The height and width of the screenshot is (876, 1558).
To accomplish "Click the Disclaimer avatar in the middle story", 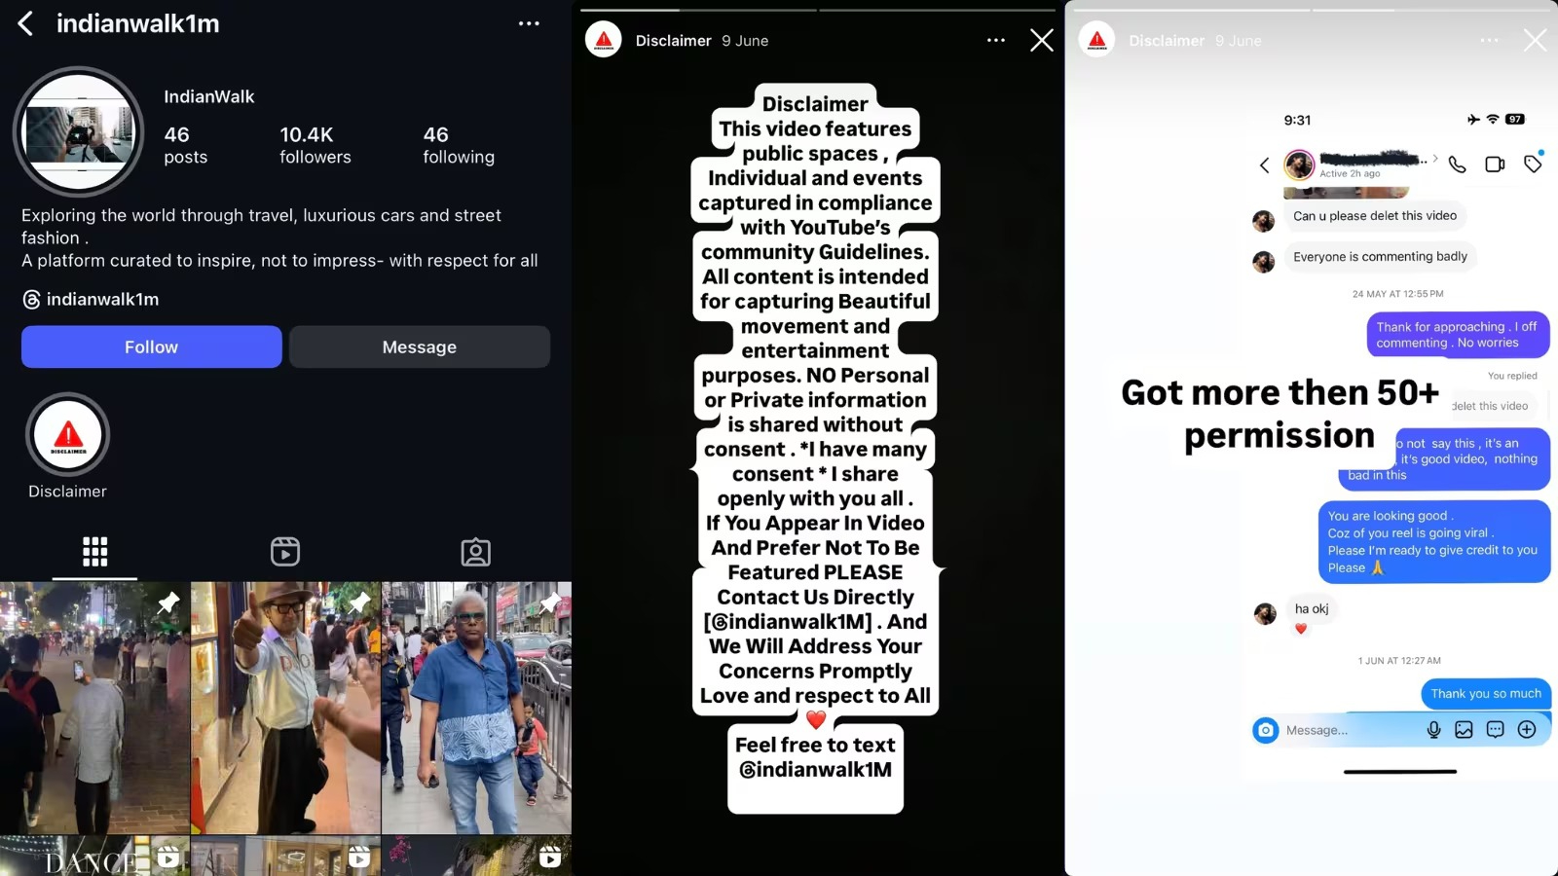I will point(604,40).
